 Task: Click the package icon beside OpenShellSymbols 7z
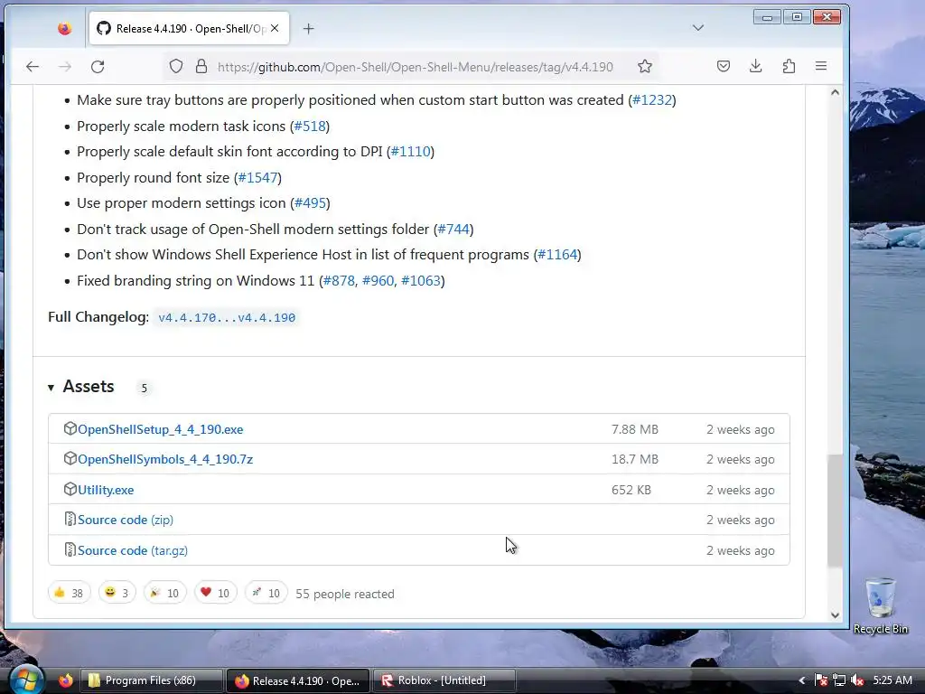click(x=70, y=458)
